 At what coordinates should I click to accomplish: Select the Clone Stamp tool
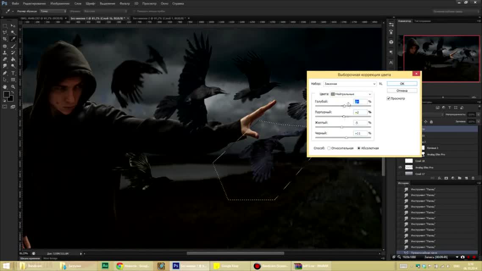[x=5, y=53]
